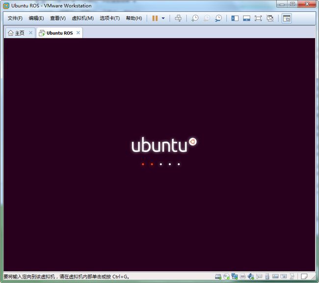Pause the virtual machine with the orange button

click(x=155, y=18)
